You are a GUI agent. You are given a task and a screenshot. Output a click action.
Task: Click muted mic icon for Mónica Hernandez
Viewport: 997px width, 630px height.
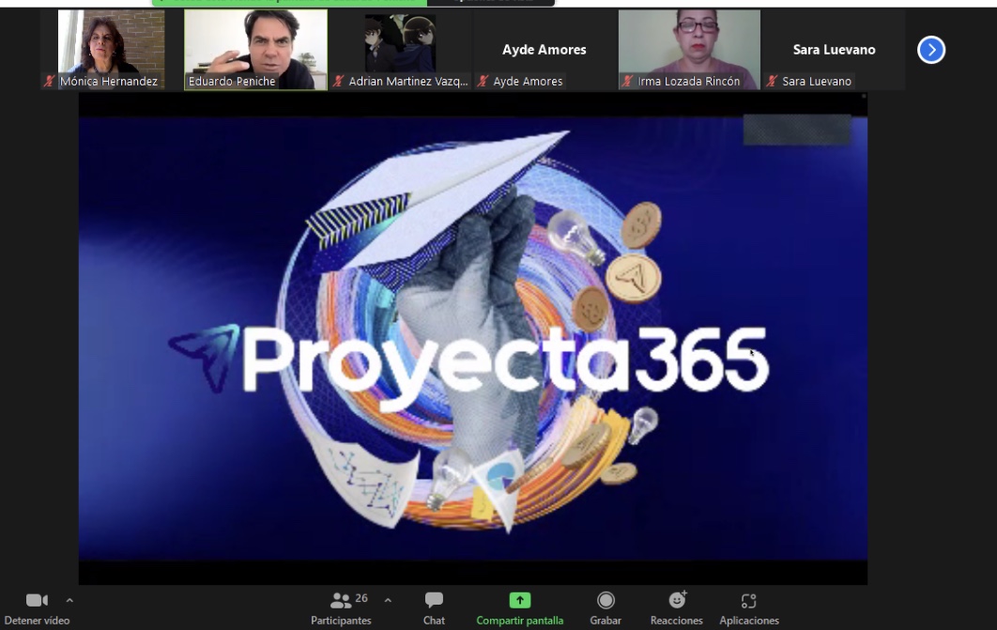tap(49, 82)
